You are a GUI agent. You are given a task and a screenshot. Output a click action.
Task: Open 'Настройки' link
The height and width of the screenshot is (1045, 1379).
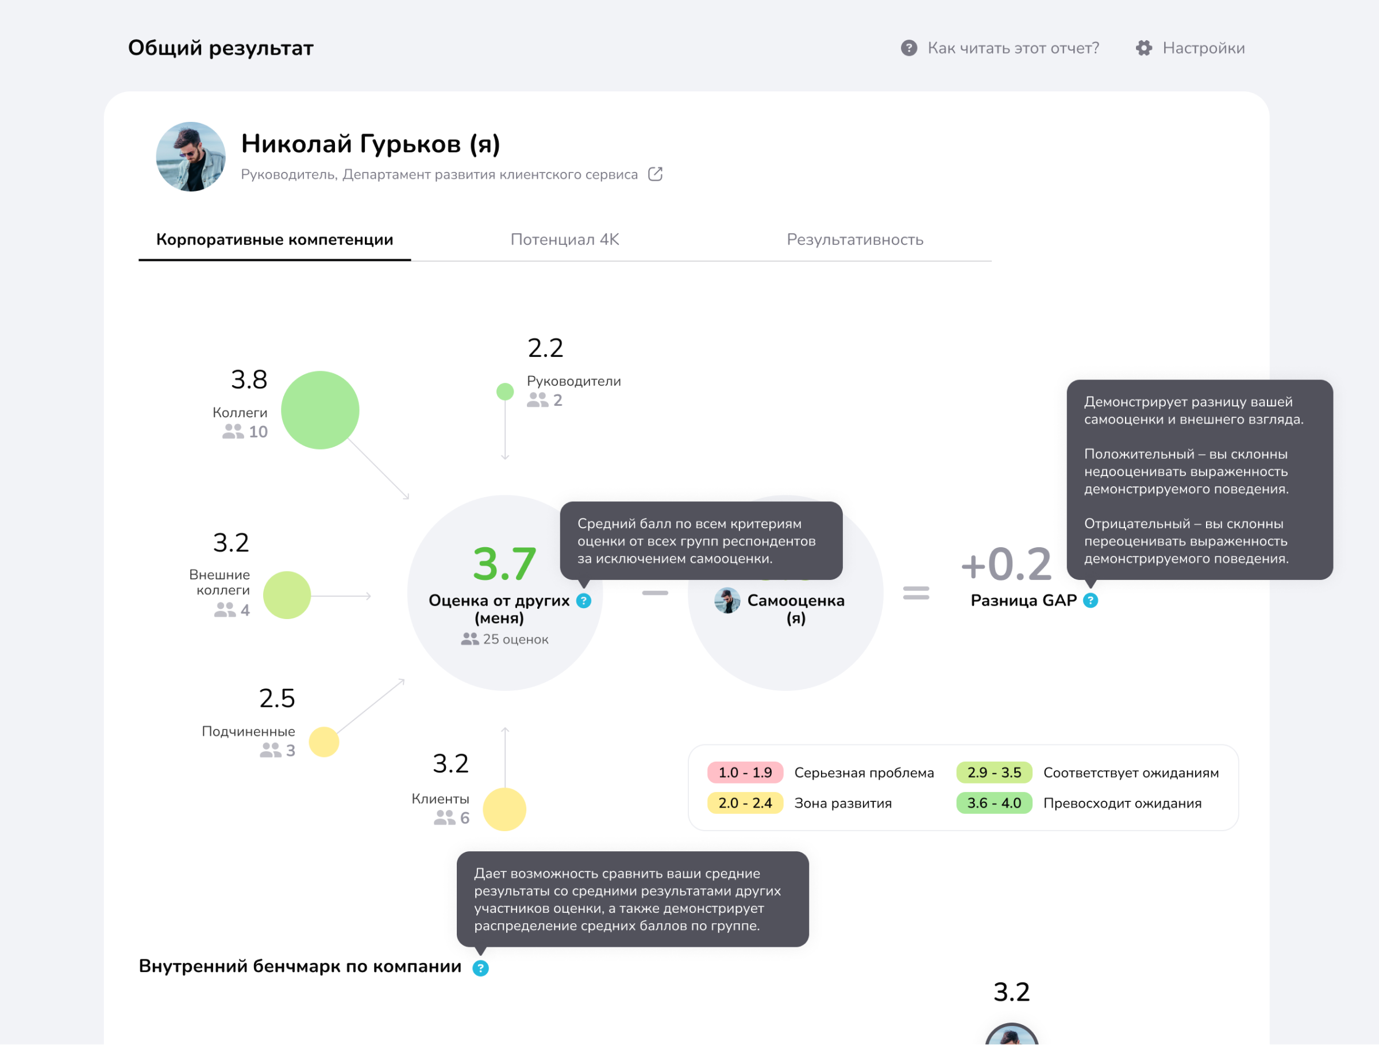tap(1203, 48)
